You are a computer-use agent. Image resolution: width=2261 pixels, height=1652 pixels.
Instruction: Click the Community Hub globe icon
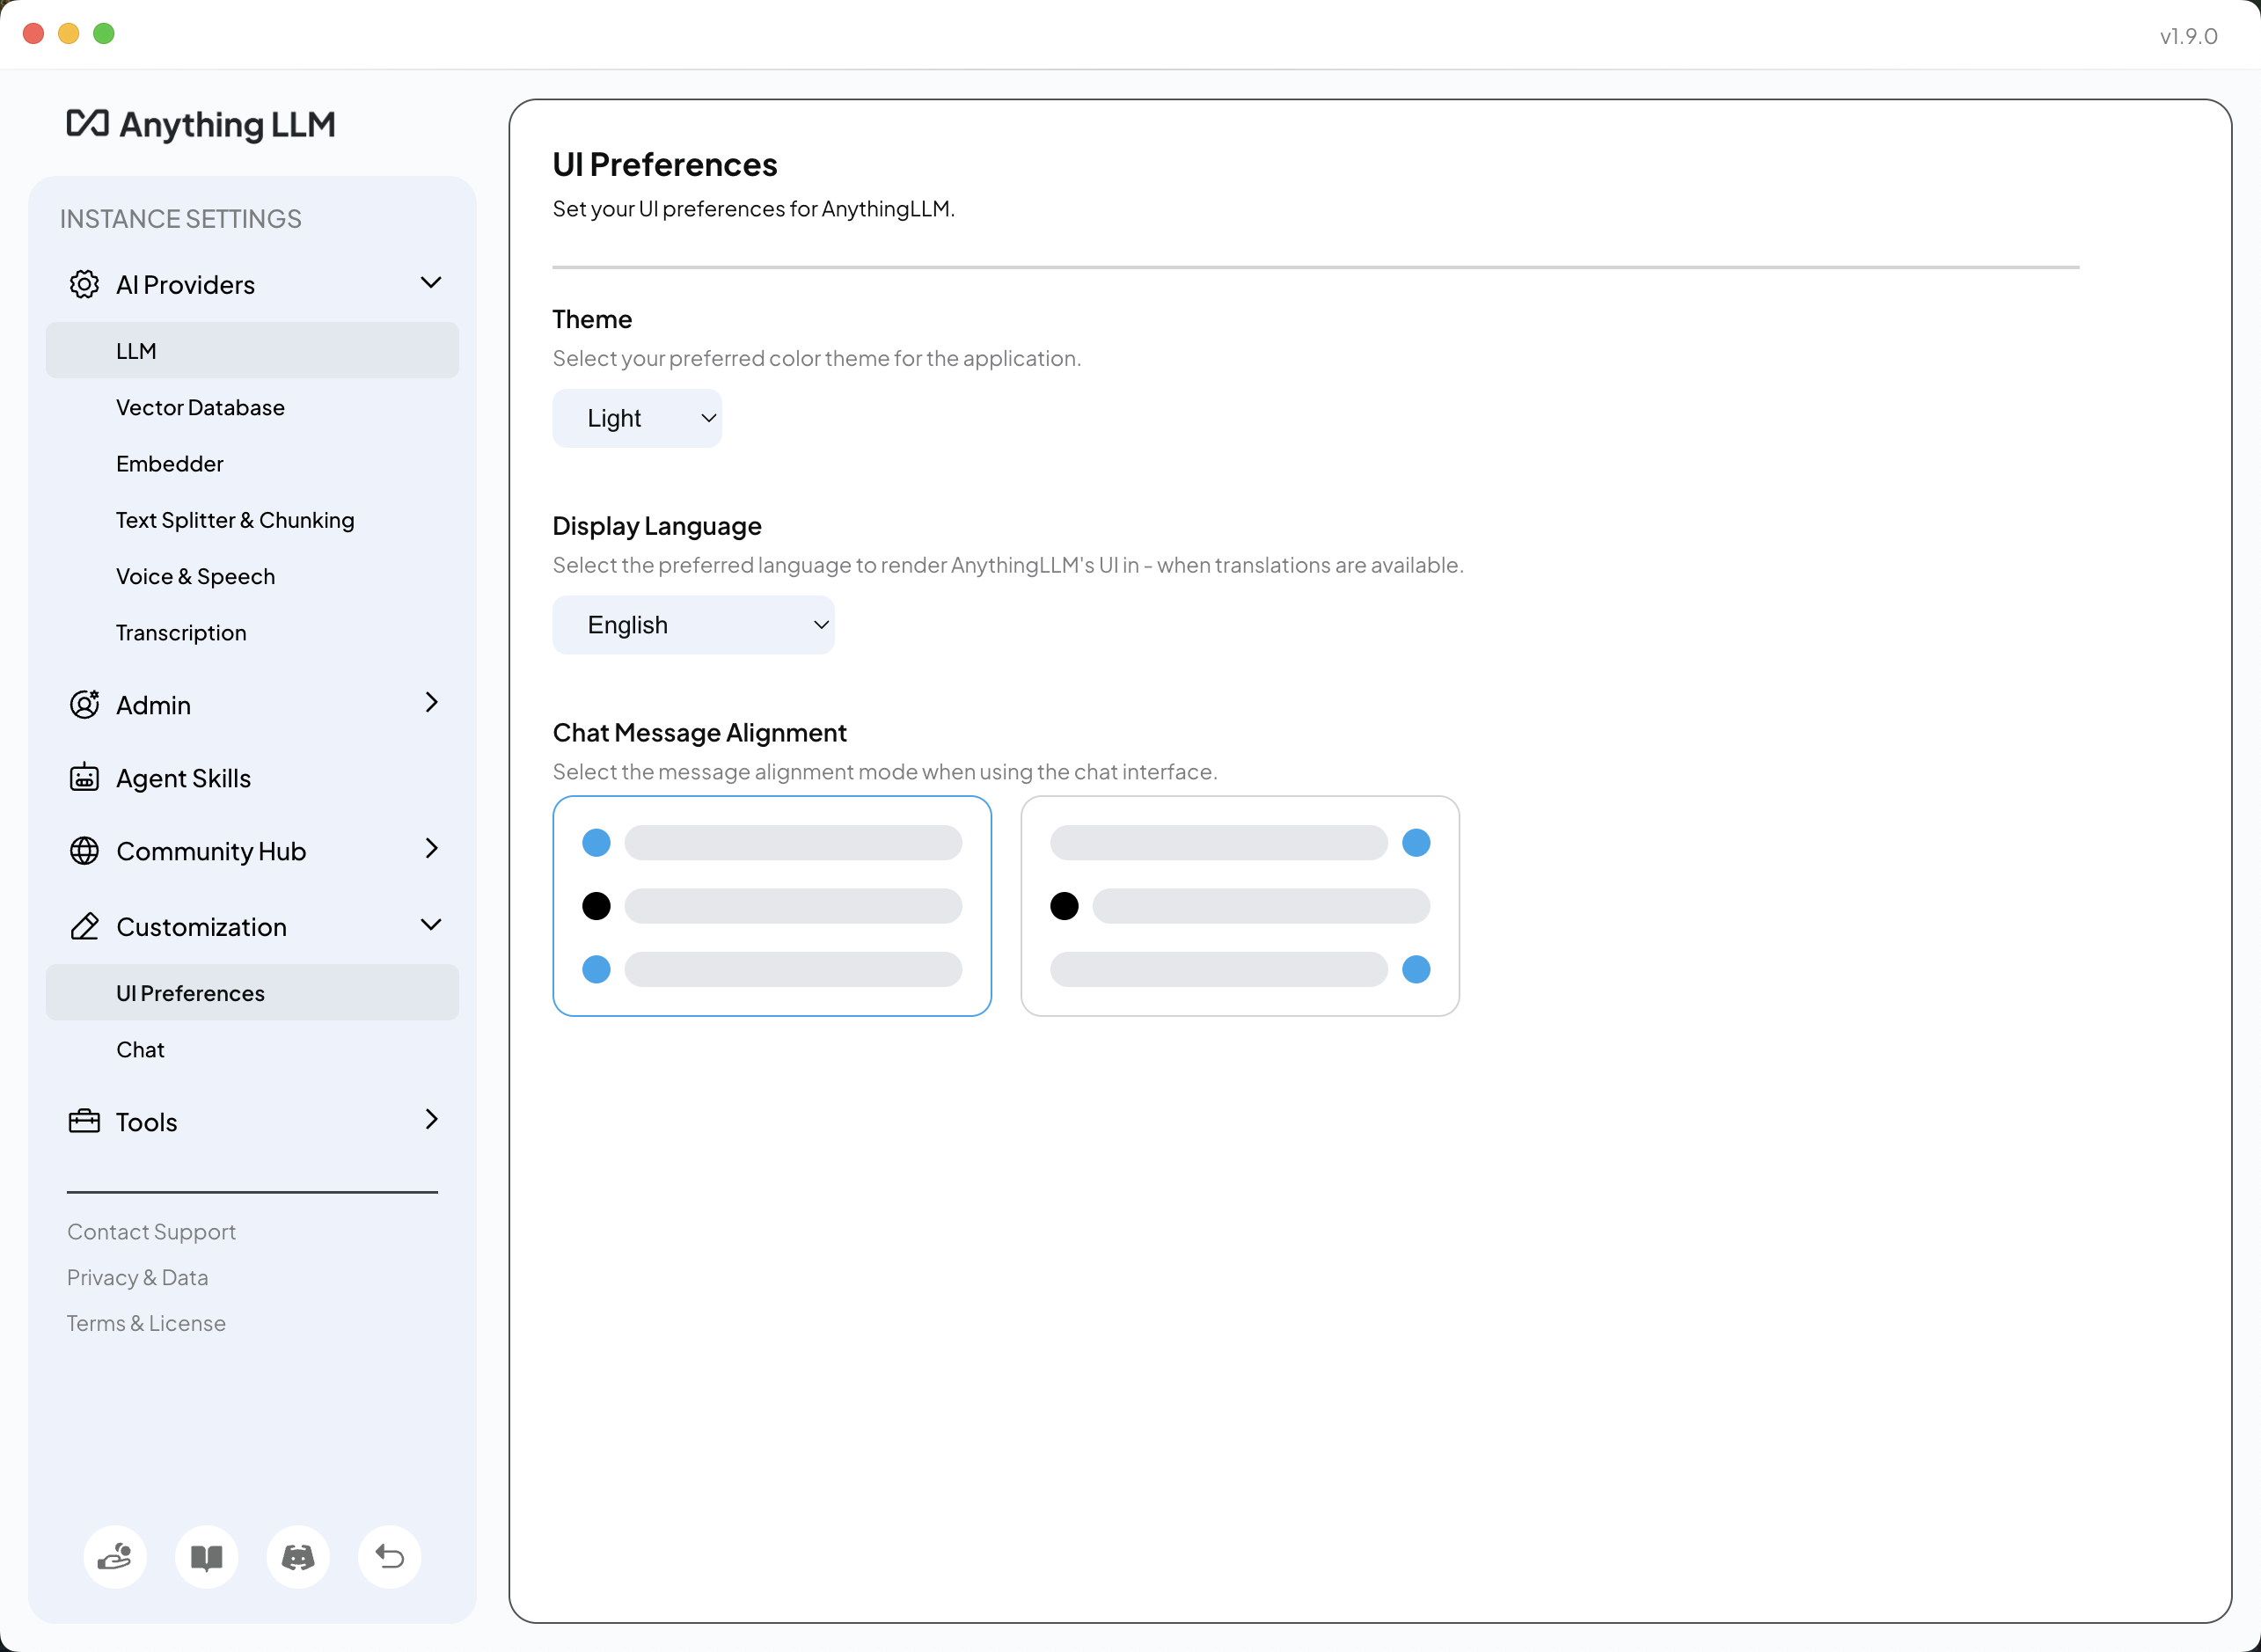pyautogui.click(x=84, y=851)
